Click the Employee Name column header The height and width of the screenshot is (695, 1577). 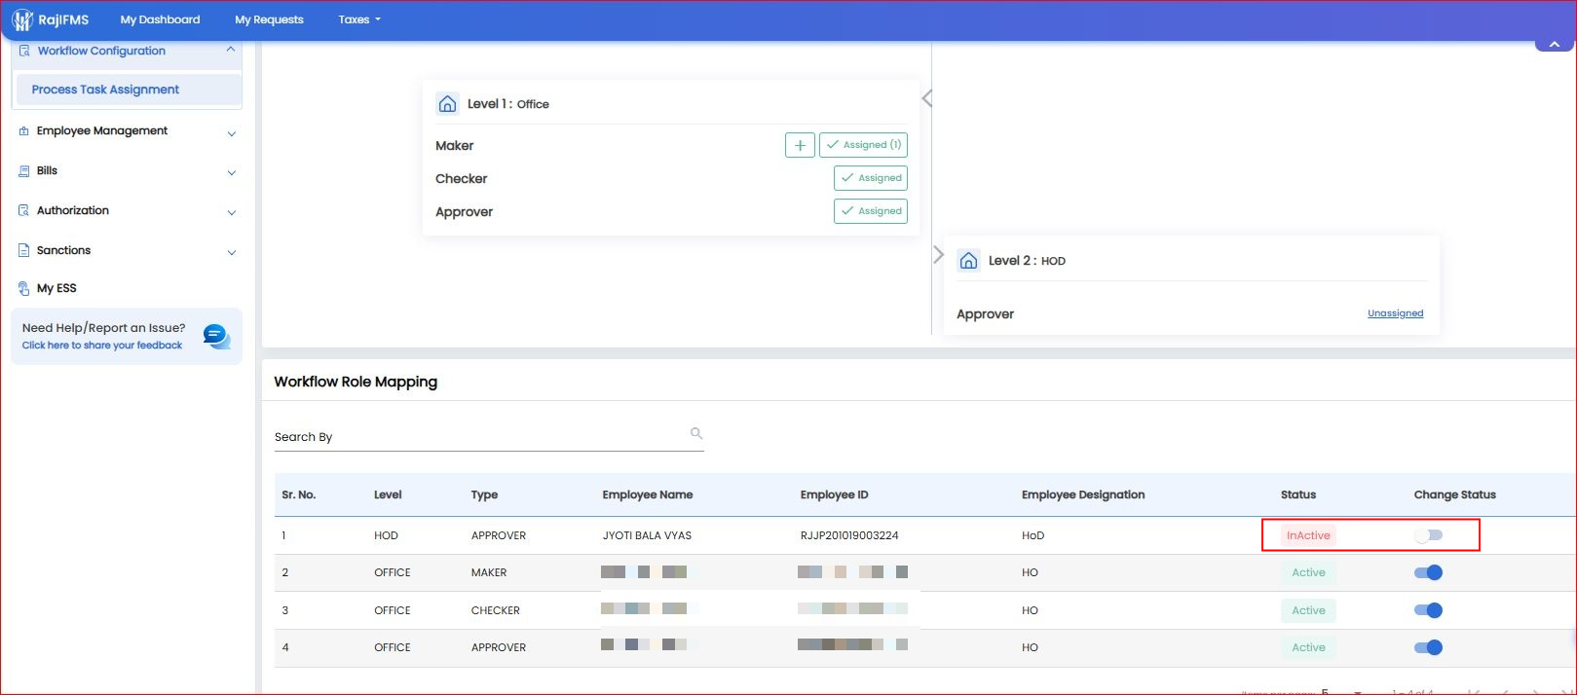(x=648, y=494)
